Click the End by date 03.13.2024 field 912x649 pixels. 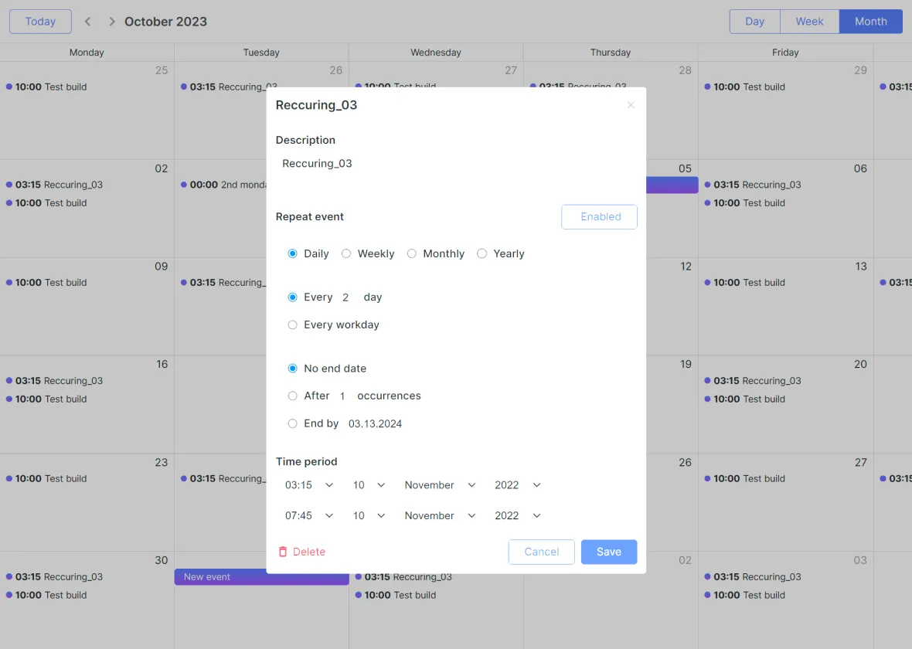pos(375,424)
